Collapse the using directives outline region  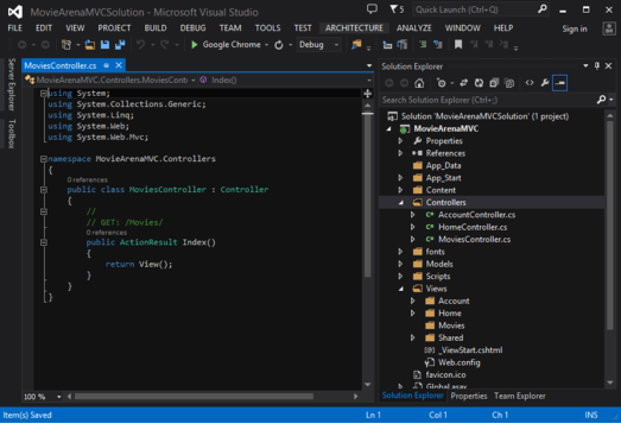pos(43,94)
